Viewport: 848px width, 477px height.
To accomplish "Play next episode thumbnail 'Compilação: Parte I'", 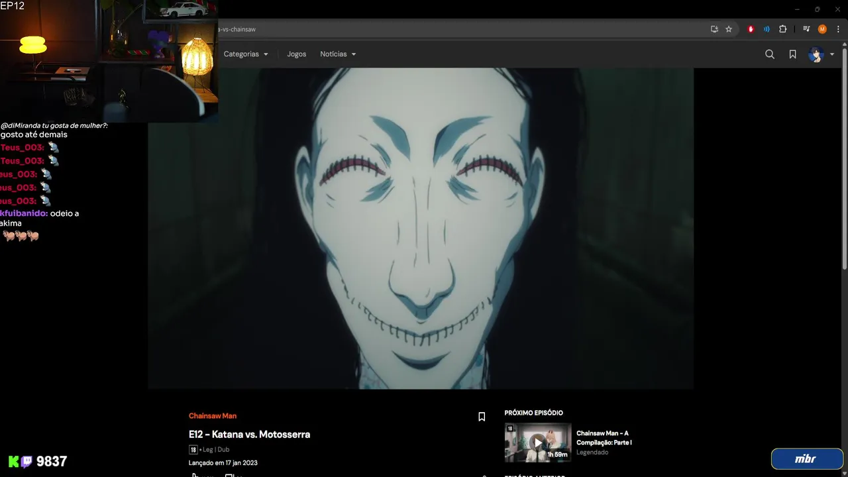I will point(538,442).
